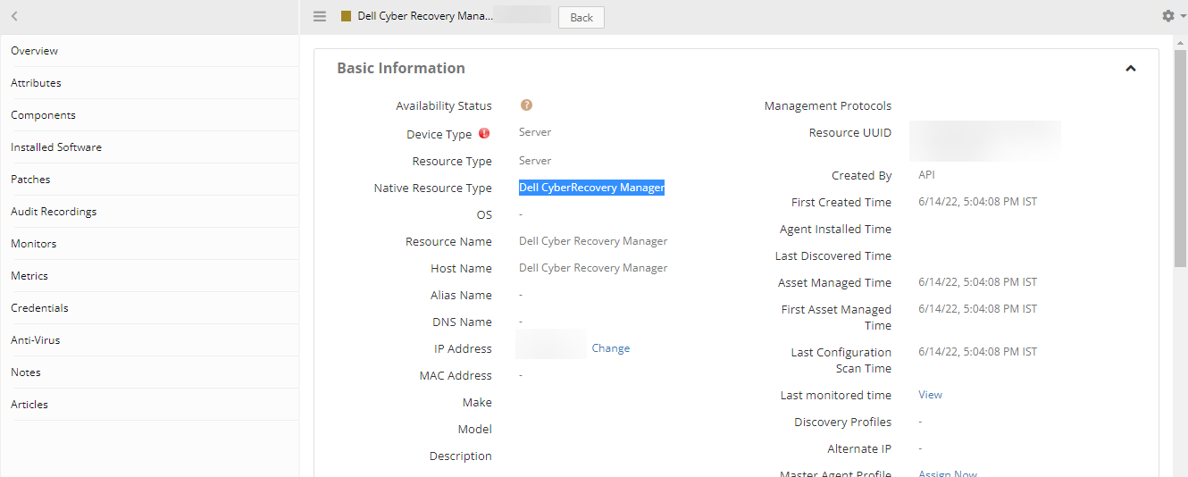Screen dimensions: 1188x477
Task: Click the Management Protocols label
Action: pos(828,106)
